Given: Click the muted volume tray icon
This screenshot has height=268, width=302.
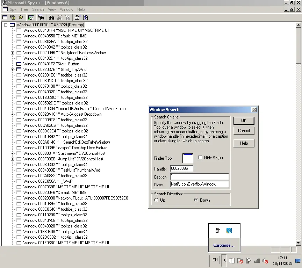Looking at the screenshot, I should click(265, 261).
